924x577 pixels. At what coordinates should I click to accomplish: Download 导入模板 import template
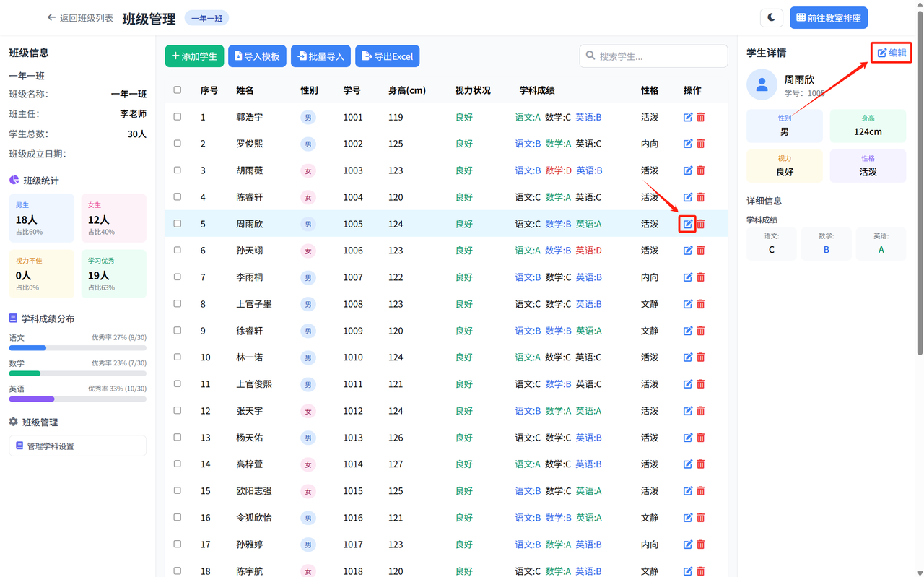click(257, 56)
